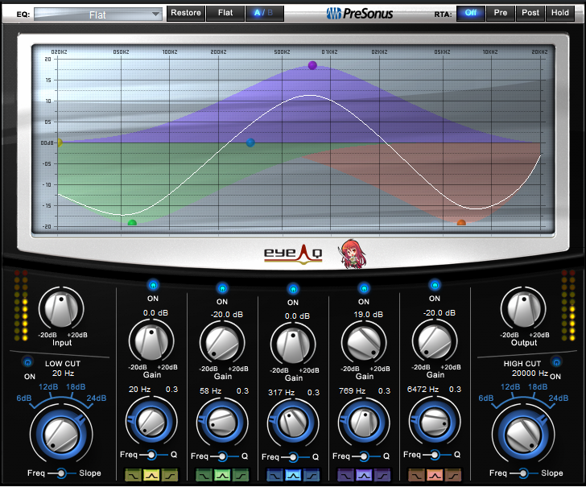The height and width of the screenshot is (487, 586).
Task: Toggle ON button for the 317 Hz band
Action: click(x=293, y=289)
